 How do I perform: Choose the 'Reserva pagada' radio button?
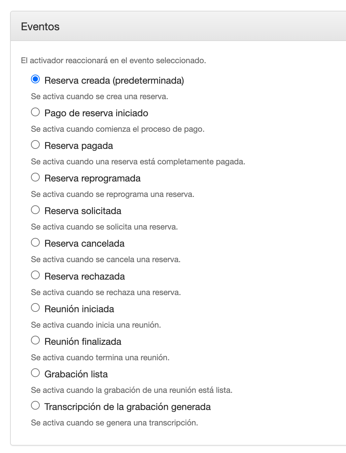click(x=35, y=145)
